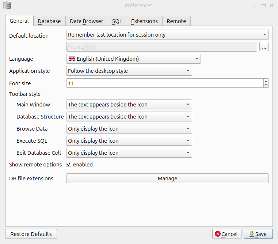Open the Data Browser tab
The height and width of the screenshot is (244, 278).
(87, 21)
